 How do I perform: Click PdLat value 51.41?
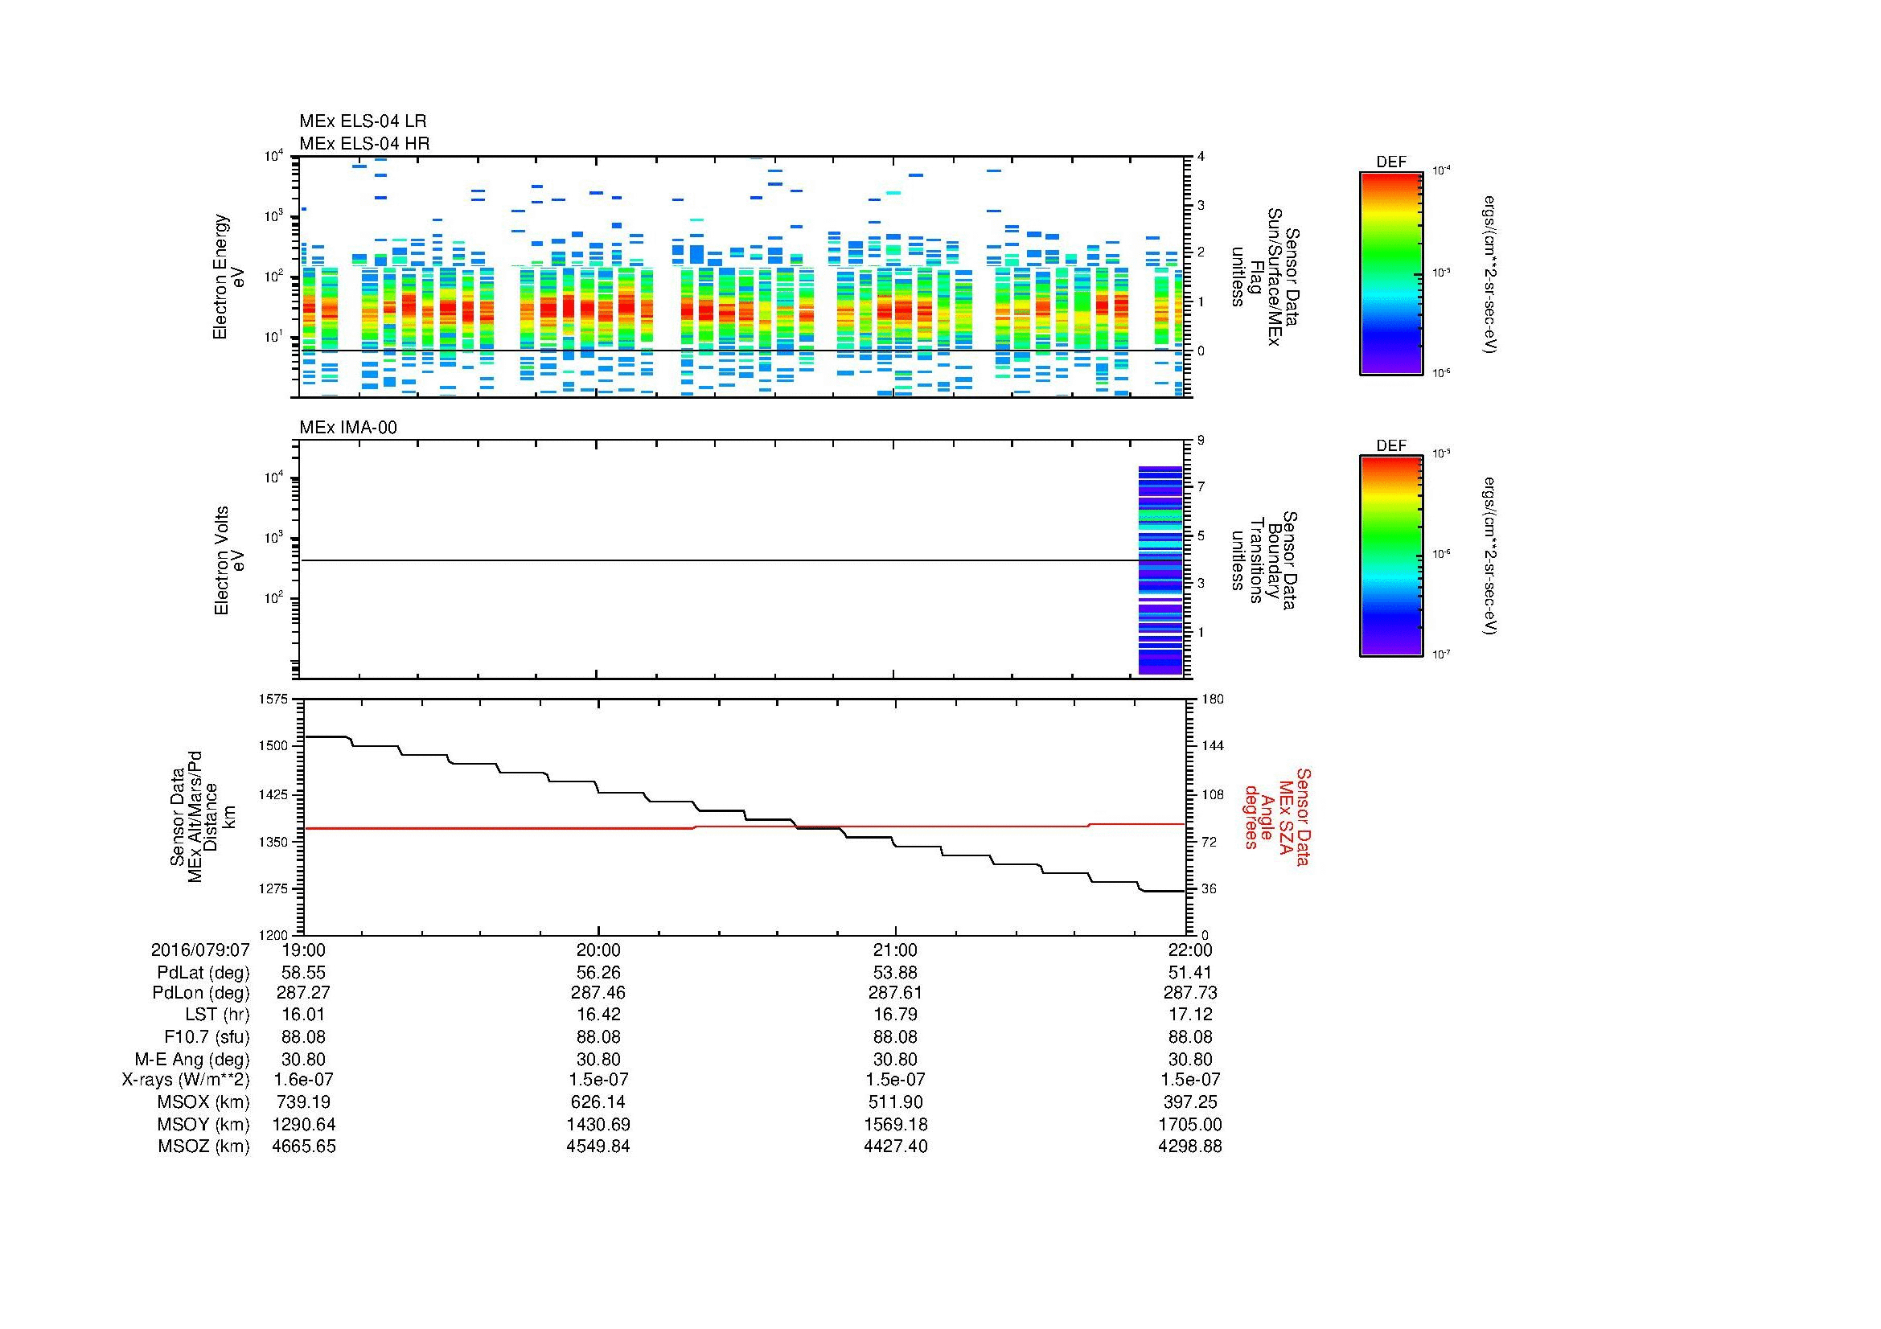1190,973
